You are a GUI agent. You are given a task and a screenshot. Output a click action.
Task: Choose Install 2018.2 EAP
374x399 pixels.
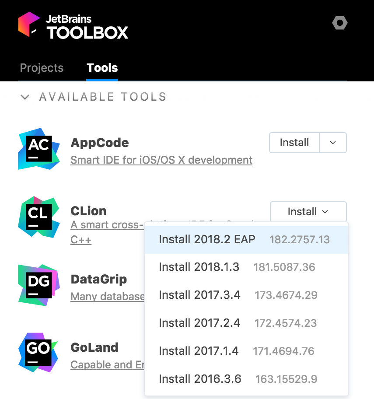[246, 239]
